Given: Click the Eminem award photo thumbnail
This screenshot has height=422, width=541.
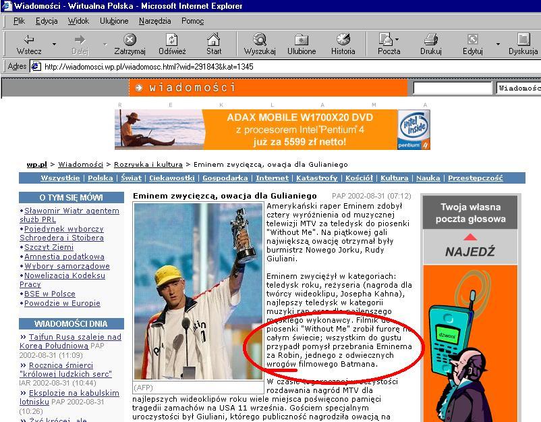Looking at the screenshot, I should tap(198, 291).
